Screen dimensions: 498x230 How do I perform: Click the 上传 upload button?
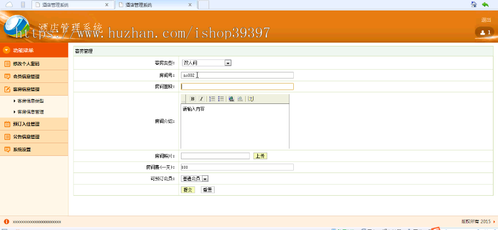(x=261, y=156)
